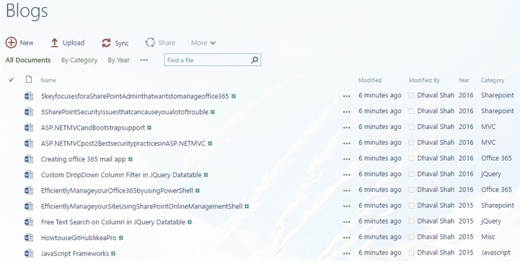The width and height of the screenshot is (520, 264).
Task: Click the Sync arrows icon
Action: point(106,43)
